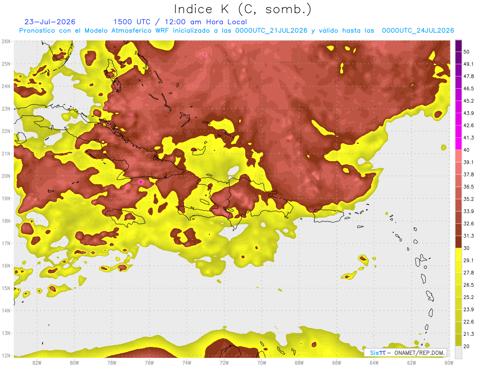Click longitude label "60W"
The width and height of the screenshot is (477, 368).
point(449,362)
